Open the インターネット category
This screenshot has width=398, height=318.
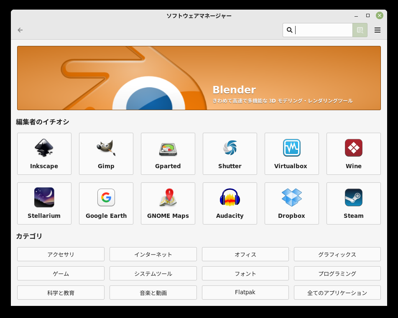pos(153,254)
